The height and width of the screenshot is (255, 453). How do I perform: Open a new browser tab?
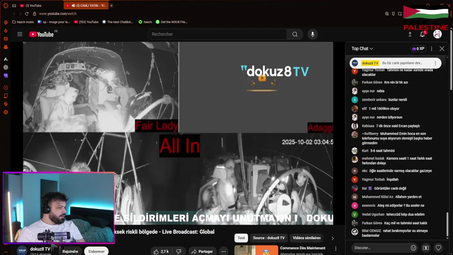pyautogui.click(x=111, y=6)
